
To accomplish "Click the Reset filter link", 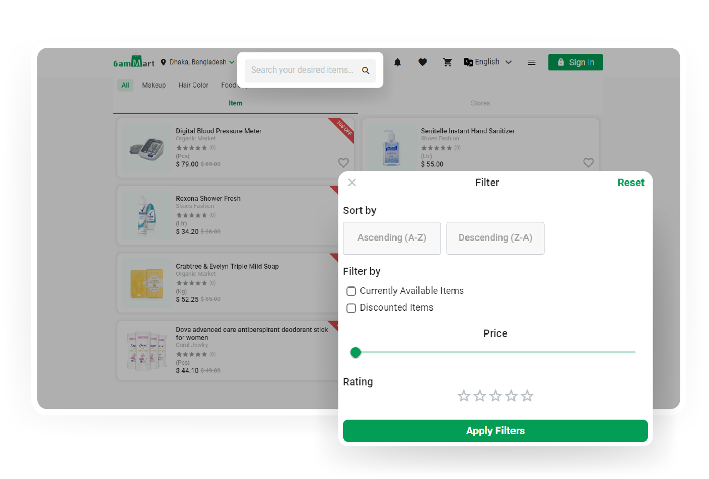I will pos(630,183).
